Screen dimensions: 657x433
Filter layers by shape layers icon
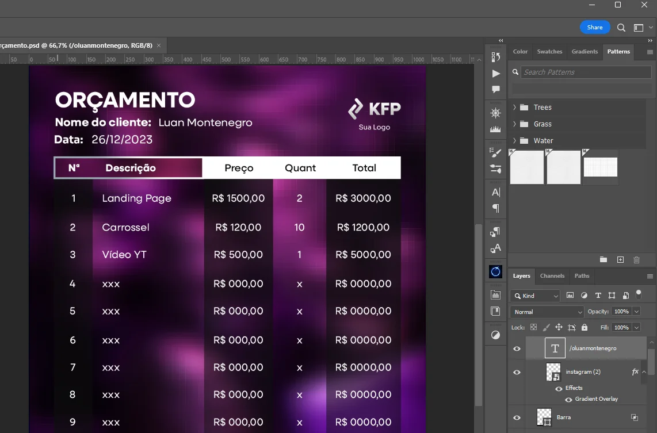click(612, 295)
